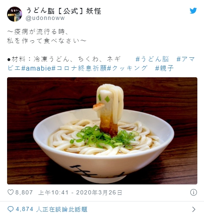
Task: Click the Twitter bird logo
Action: [193, 11]
